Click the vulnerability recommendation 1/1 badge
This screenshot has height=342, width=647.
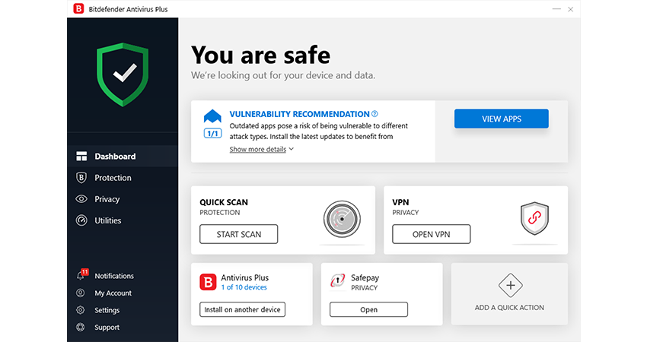click(x=212, y=134)
